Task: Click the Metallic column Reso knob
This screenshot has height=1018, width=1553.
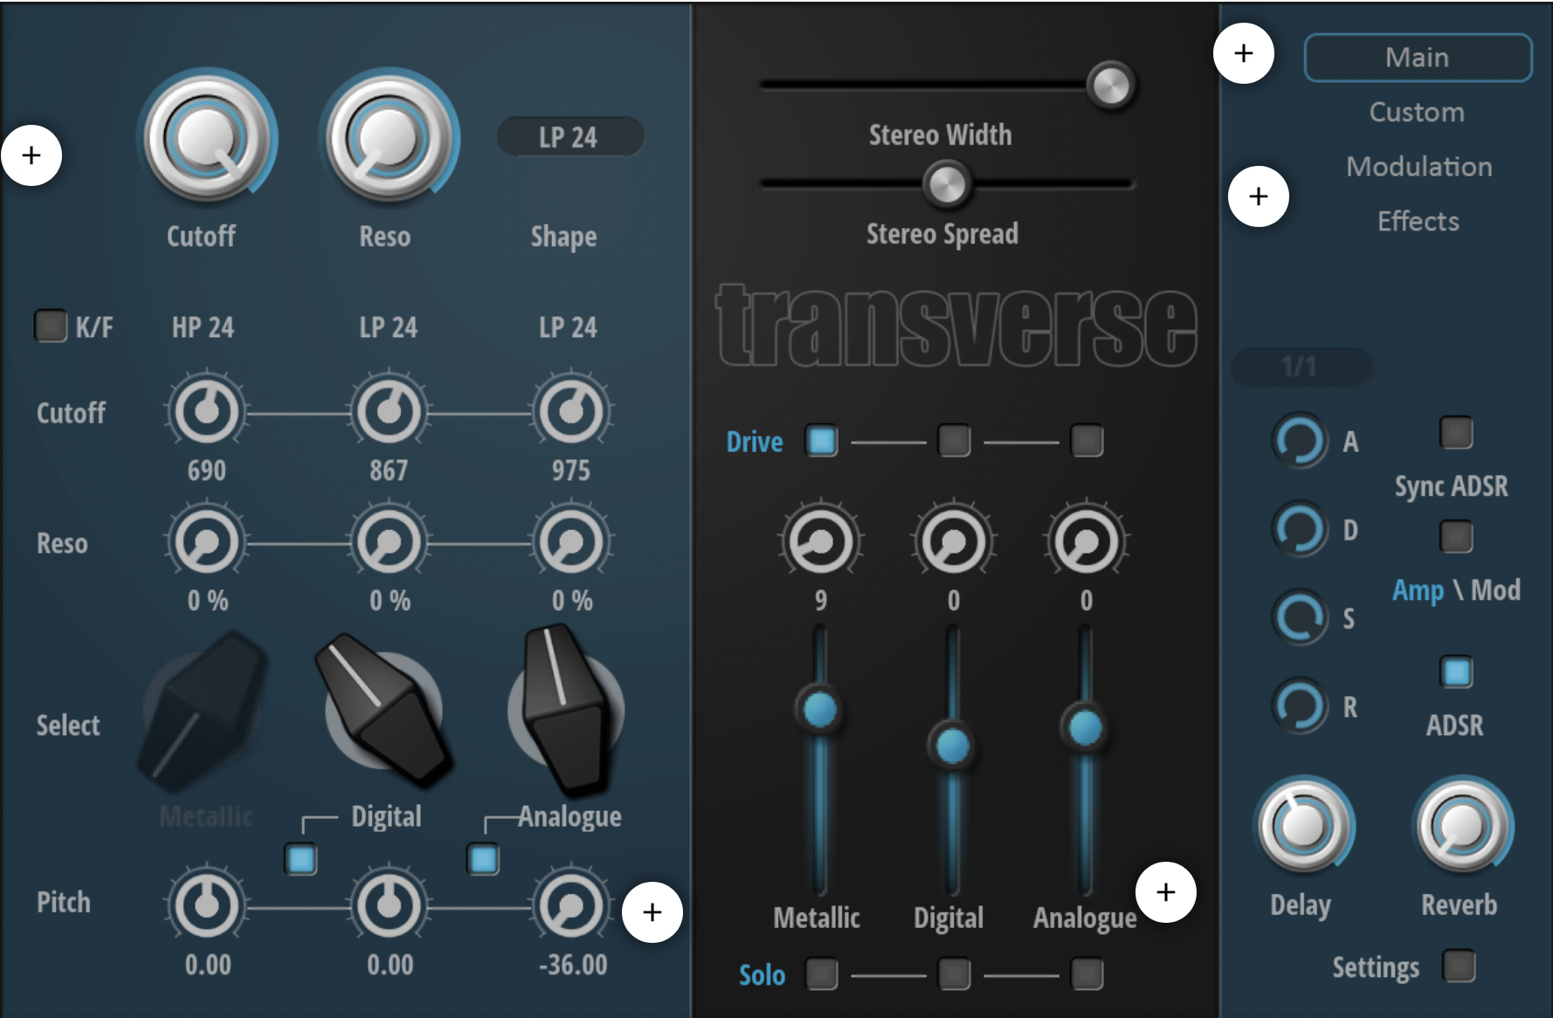Action: (x=207, y=542)
